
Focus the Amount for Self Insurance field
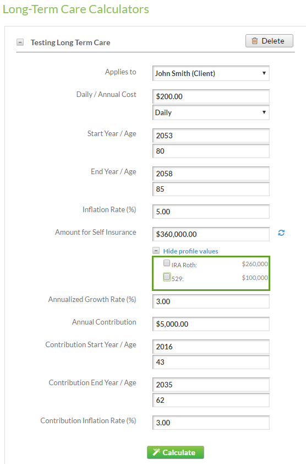pos(211,234)
